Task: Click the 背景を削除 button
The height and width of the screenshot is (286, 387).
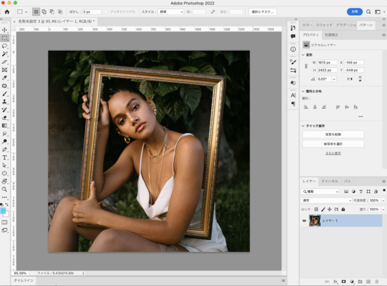Action: [333, 134]
